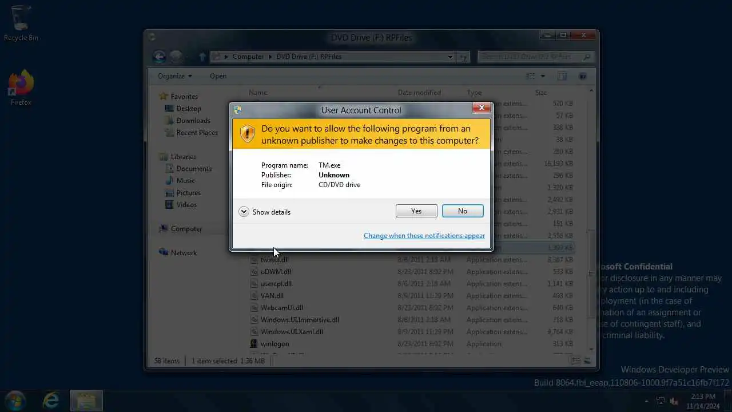Image resolution: width=732 pixels, height=412 pixels.
Task: Click the CD/DVD drive file origin text
Action: 340,185
